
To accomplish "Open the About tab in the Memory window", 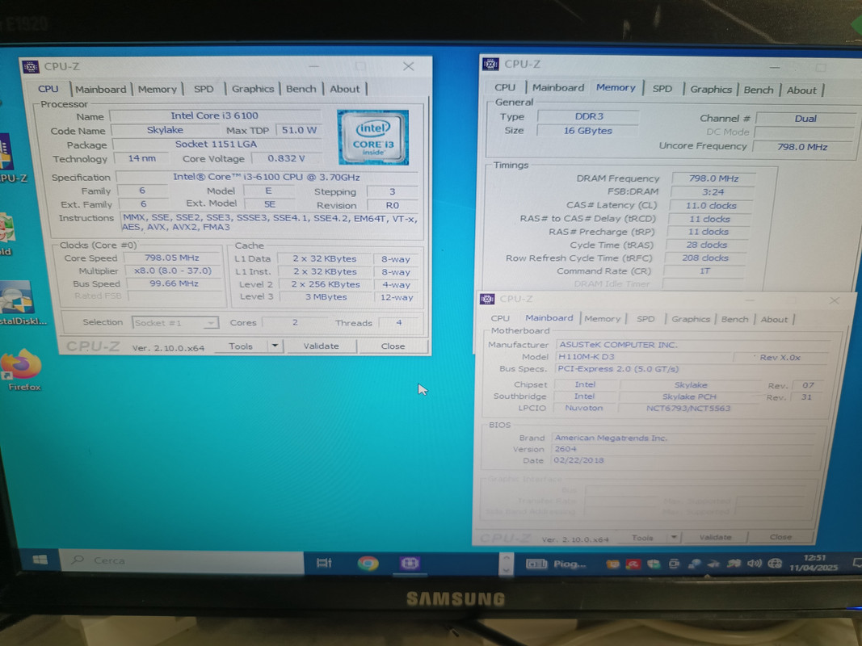I will click(x=801, y=90).
